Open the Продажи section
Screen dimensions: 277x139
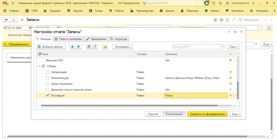click(x=52, y=11)
